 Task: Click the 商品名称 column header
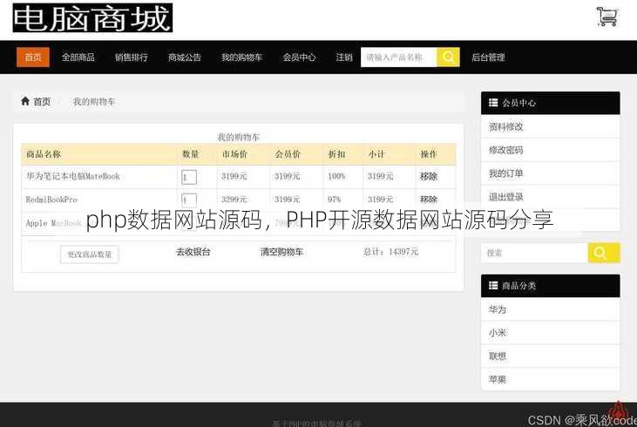click(44, 154)
